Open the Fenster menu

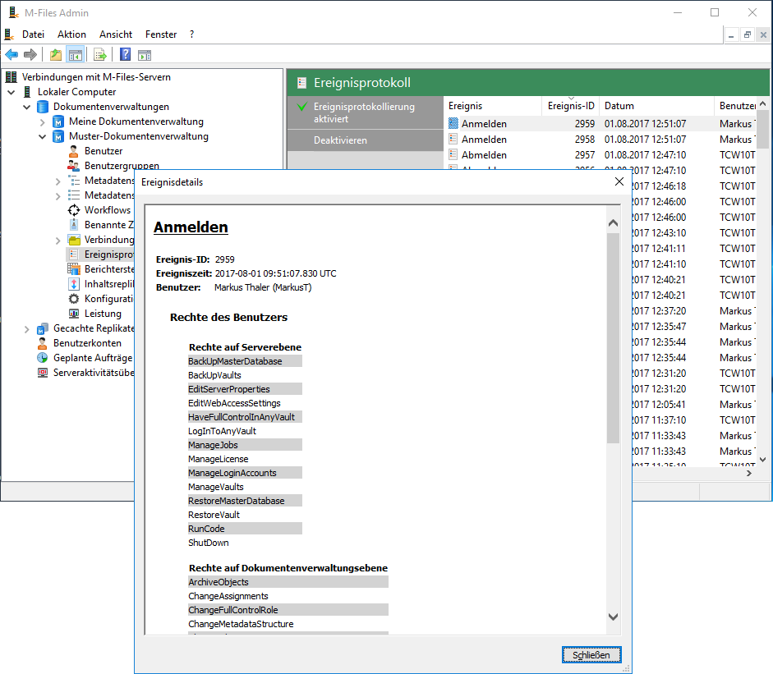(x=161, y=34)
